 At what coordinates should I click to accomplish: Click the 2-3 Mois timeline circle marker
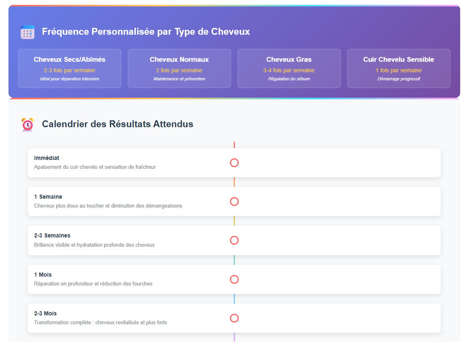point(234,318)
